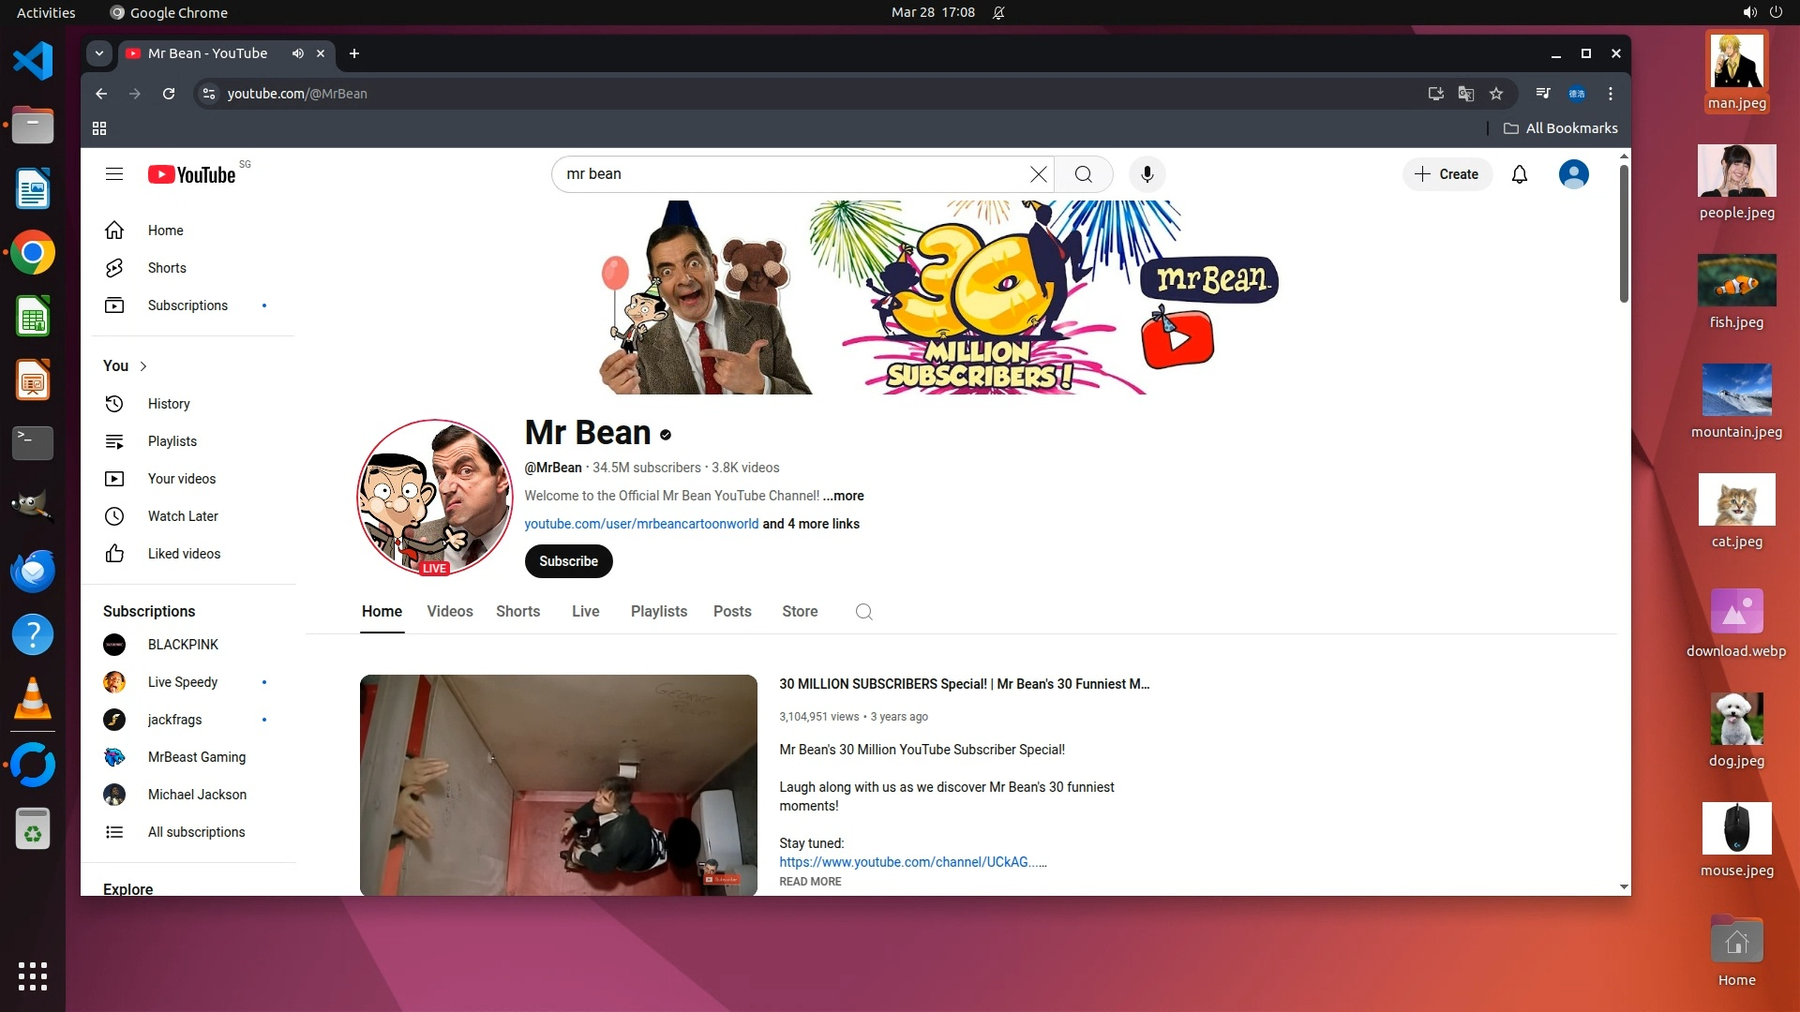The image size is (1800, 1012).
Task: Play the 30 Million Subscribers video thumbnail
Action: tap(558, 784)
